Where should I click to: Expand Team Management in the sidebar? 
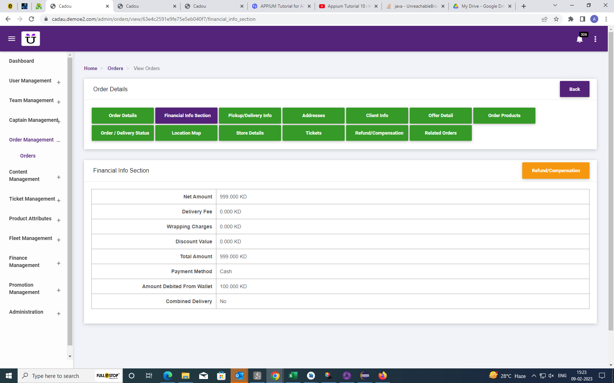(x=58, y=102)
